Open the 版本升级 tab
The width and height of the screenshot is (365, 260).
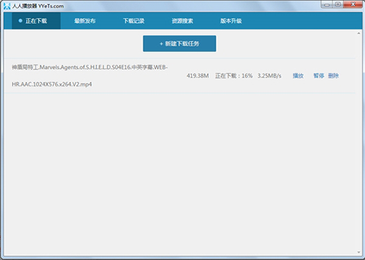(231, 21)
